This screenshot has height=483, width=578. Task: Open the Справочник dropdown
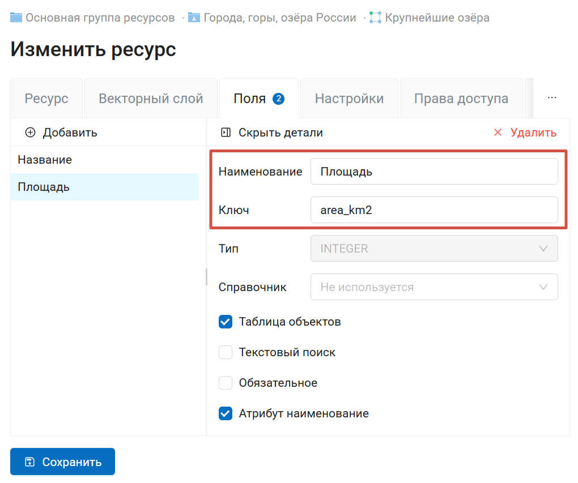coord(434,287)
